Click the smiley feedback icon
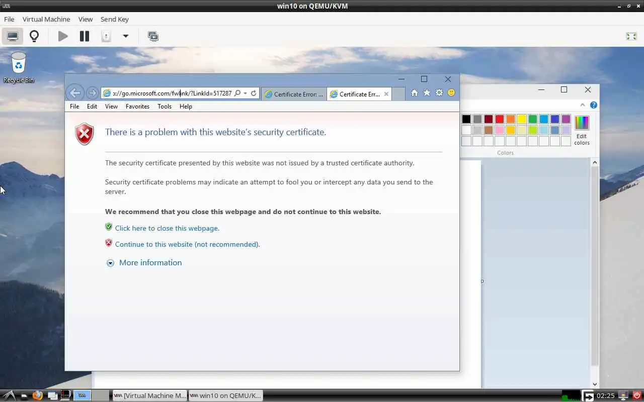Screen dimensions: 644x402 (x=451, y=93)
